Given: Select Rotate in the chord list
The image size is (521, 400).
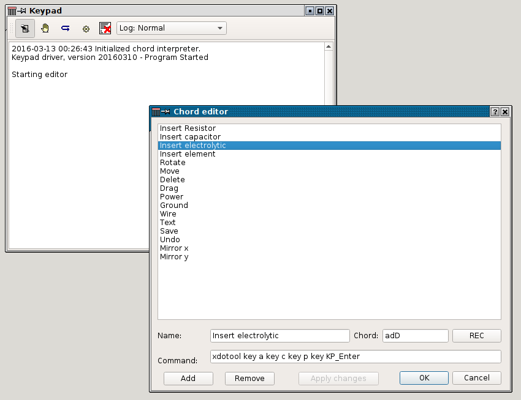Looking at the screenshot, I should click(x=172, y=163).
